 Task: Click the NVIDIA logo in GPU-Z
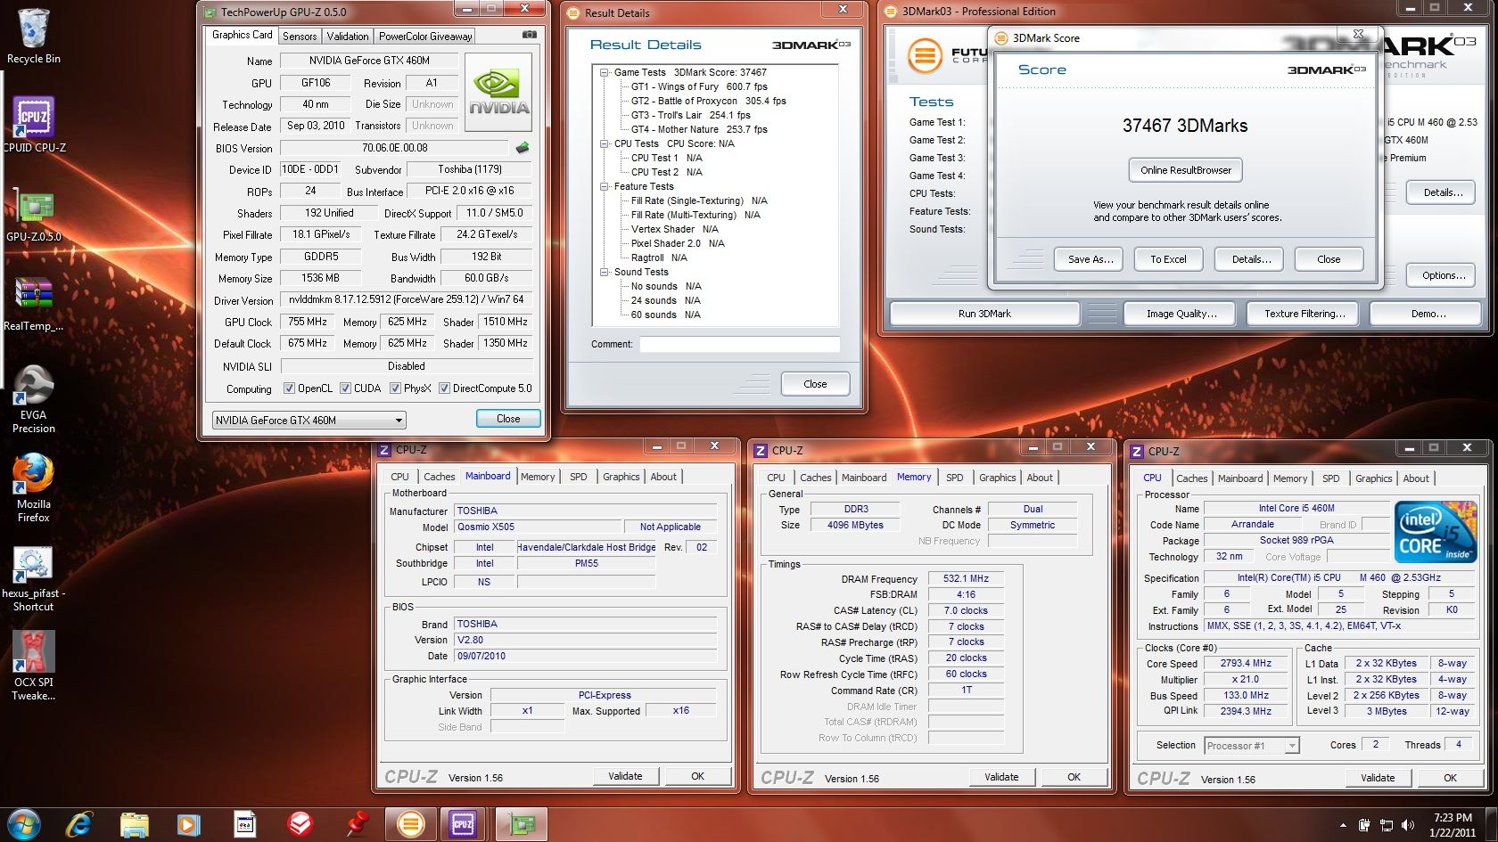[x=498, y=93]
